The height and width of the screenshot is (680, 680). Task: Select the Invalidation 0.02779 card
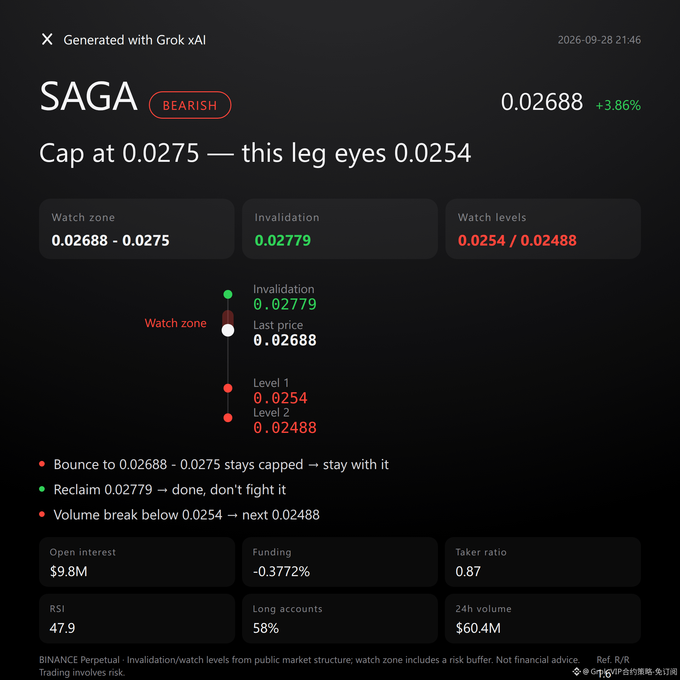340,229
